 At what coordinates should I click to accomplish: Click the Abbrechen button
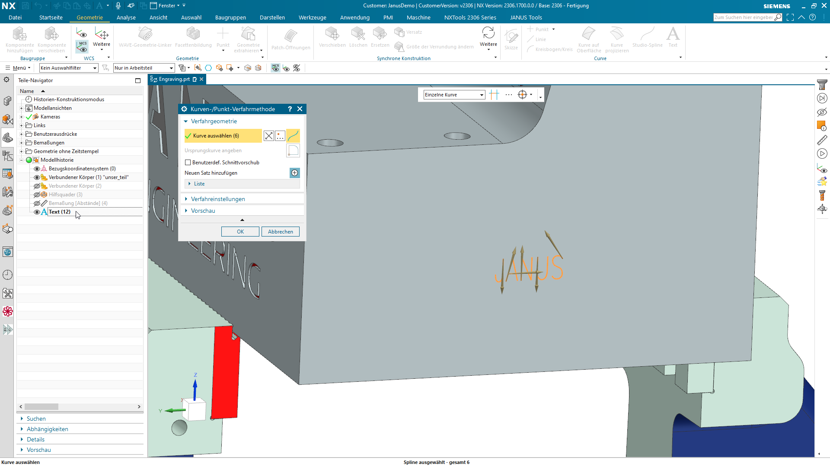click(280, 232)
